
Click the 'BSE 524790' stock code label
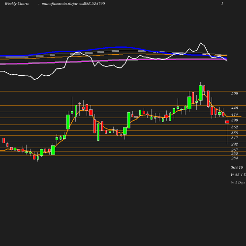click(94, 3)
